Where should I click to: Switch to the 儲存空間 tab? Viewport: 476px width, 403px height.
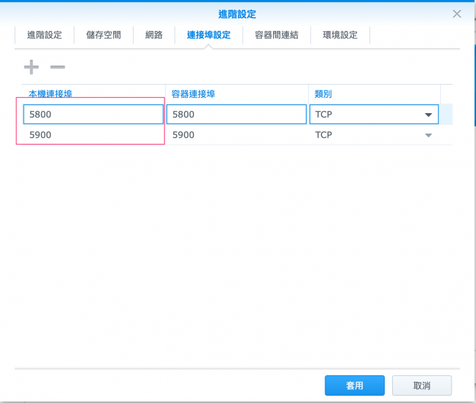pyautogui.click(x=104, y=35)
